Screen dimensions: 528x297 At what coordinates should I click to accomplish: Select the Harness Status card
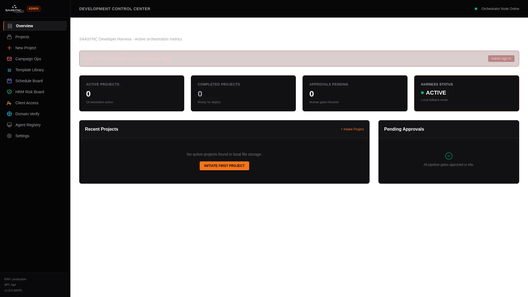[467, 94]
